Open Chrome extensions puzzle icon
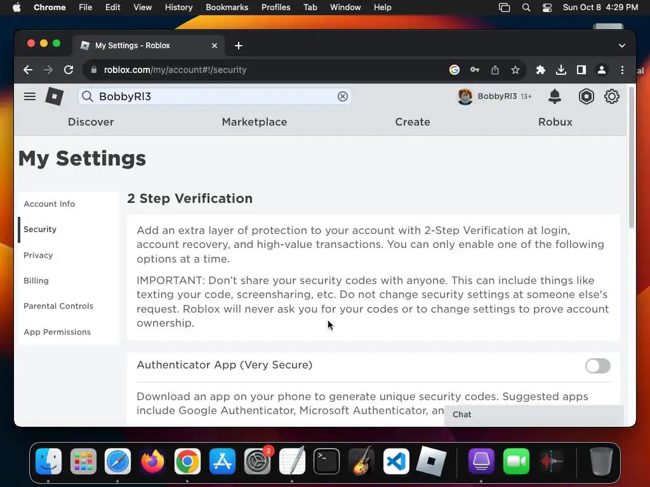This screenshot has width=650, height=487. point(540,70)
